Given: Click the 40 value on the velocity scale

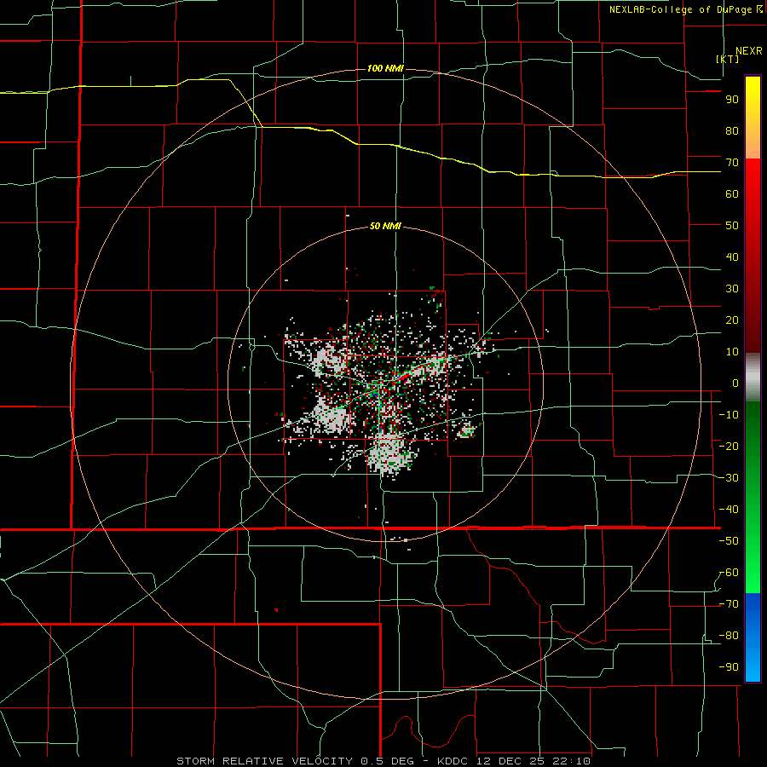Looking at the screenshot, I should point(732,257).
